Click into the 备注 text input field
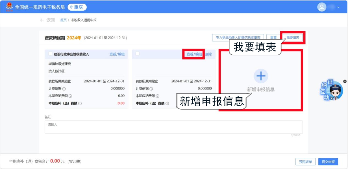The width and height of the screenshot is (348, 169). pos(173,127)
